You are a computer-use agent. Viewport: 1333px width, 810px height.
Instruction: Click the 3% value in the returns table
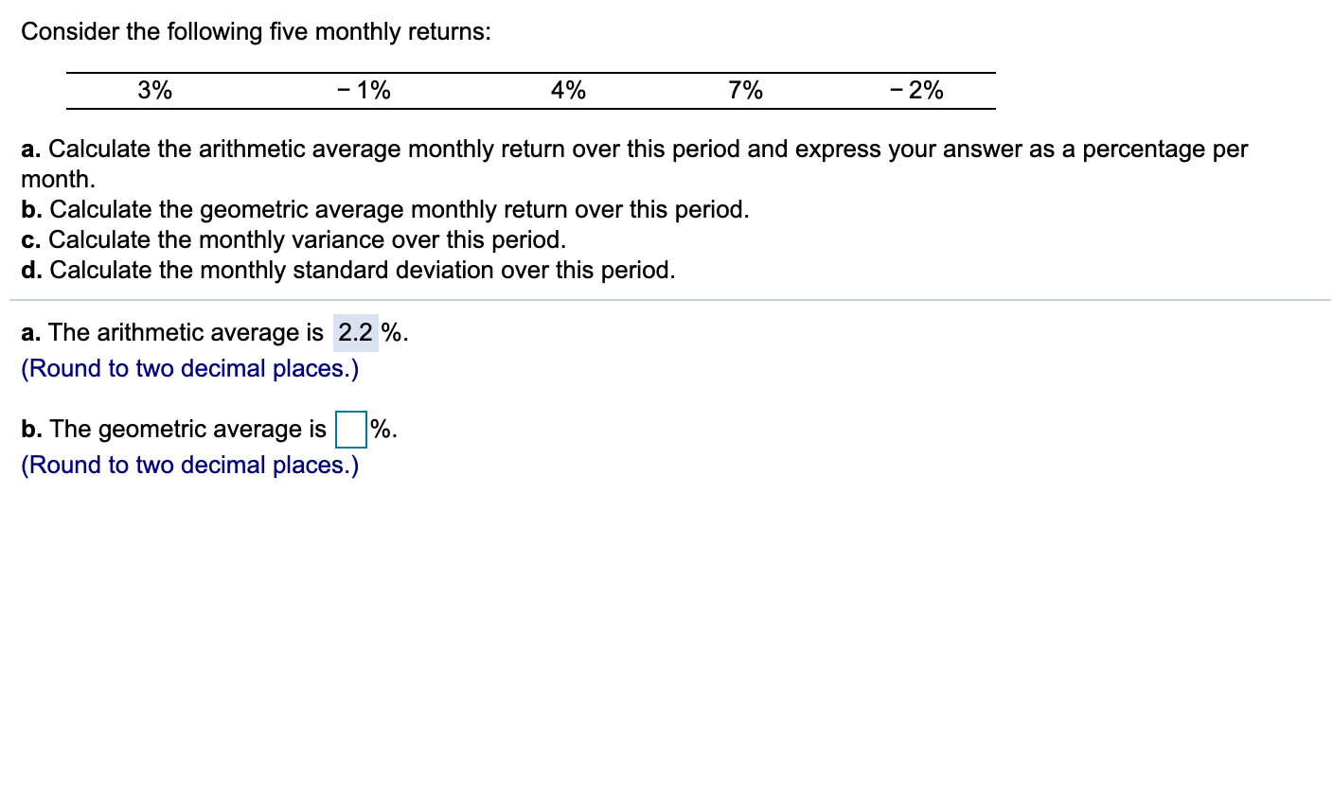coord(153,90)
